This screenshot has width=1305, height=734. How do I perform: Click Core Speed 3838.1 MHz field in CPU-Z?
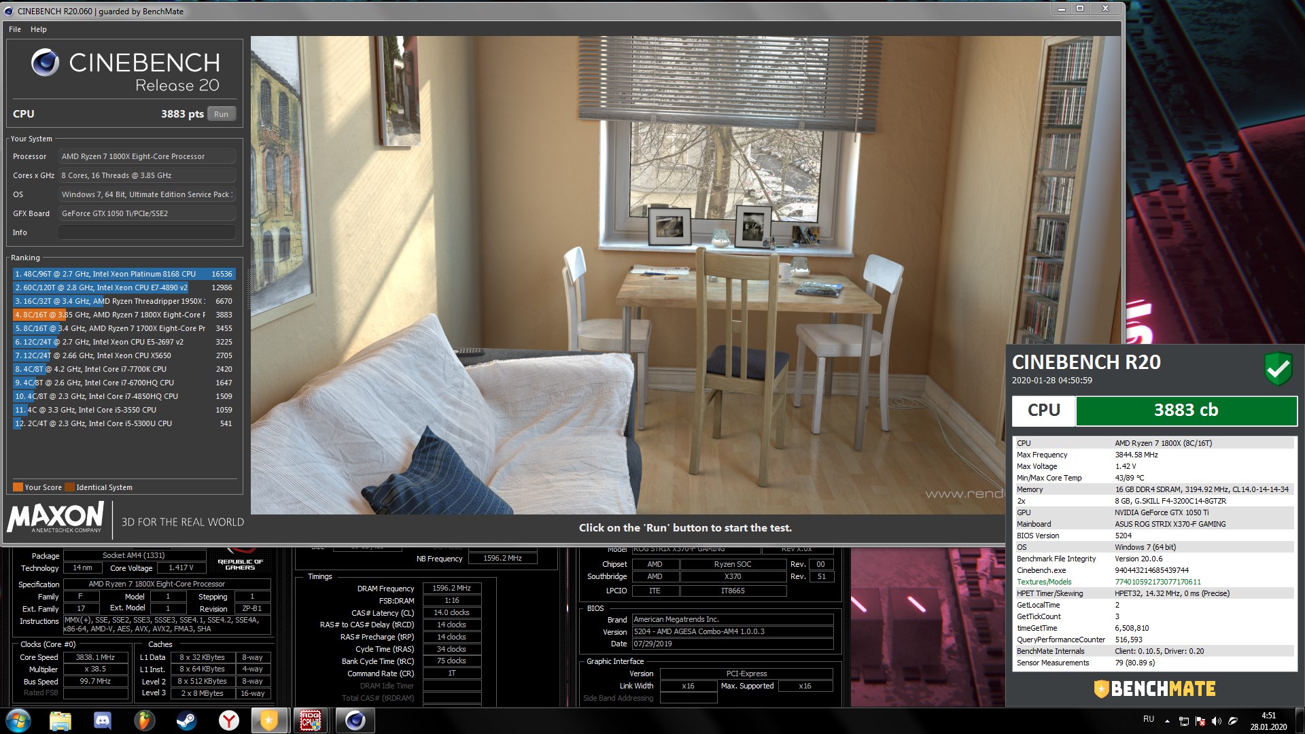pos(95,657)
